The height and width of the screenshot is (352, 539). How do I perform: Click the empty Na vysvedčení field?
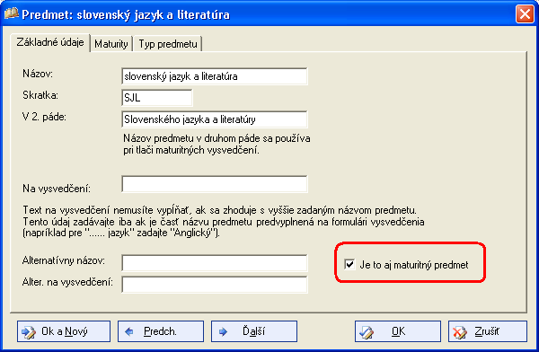[215, 184]
